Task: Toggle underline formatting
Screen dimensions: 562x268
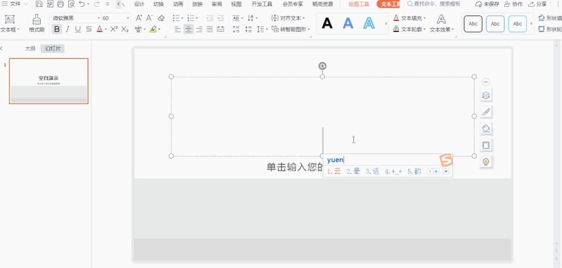Action: tap(78, 29)
